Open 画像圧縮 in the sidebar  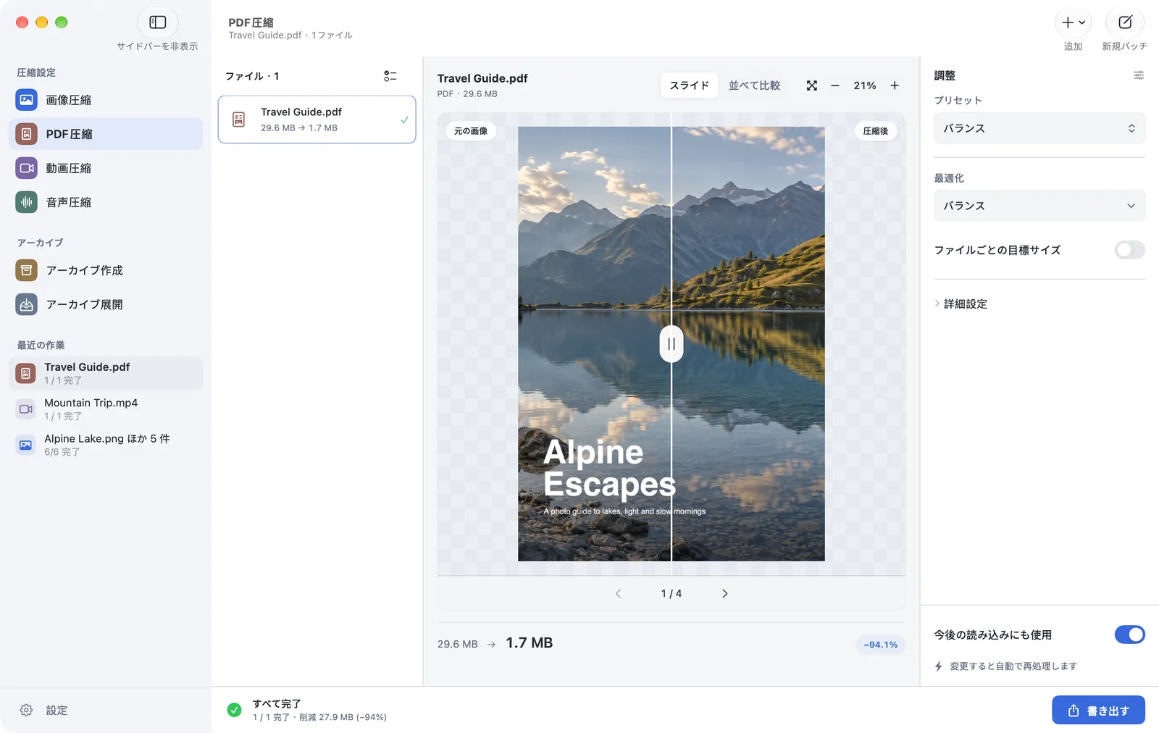(106, 100)
